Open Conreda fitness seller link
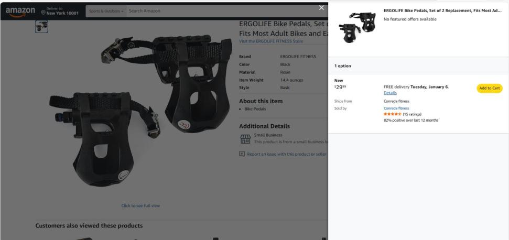The height and width of the screenshot is (240, 509). point(396,108)
